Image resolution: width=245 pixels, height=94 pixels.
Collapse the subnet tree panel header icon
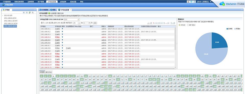[35, 10]
